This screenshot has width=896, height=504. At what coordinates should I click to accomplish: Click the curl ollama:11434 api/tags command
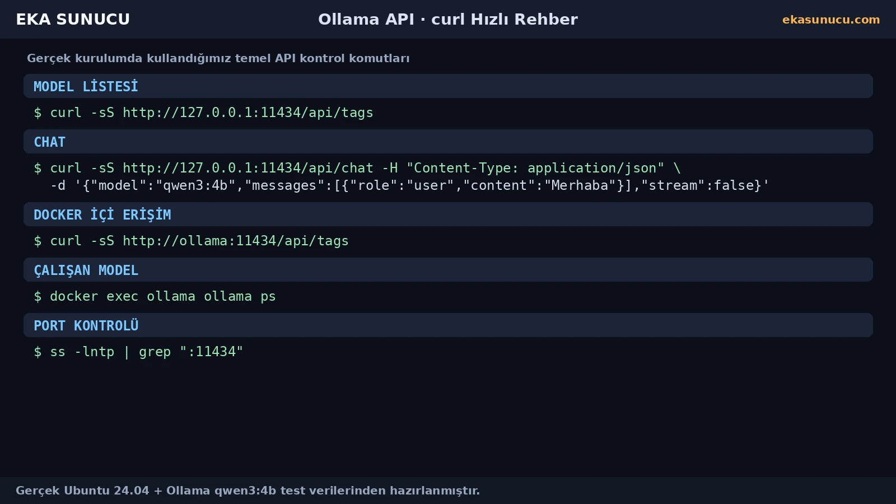pyautogui.click(x=191, y=241)
